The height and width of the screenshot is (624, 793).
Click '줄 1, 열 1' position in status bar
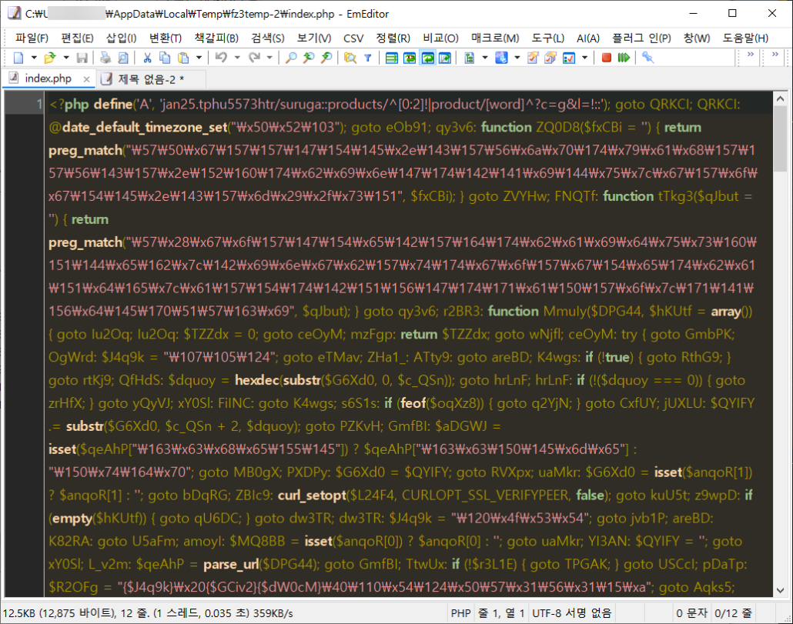click(x=500, y=613)
